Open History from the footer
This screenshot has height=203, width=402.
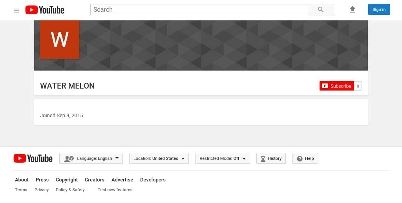[271, 158]
